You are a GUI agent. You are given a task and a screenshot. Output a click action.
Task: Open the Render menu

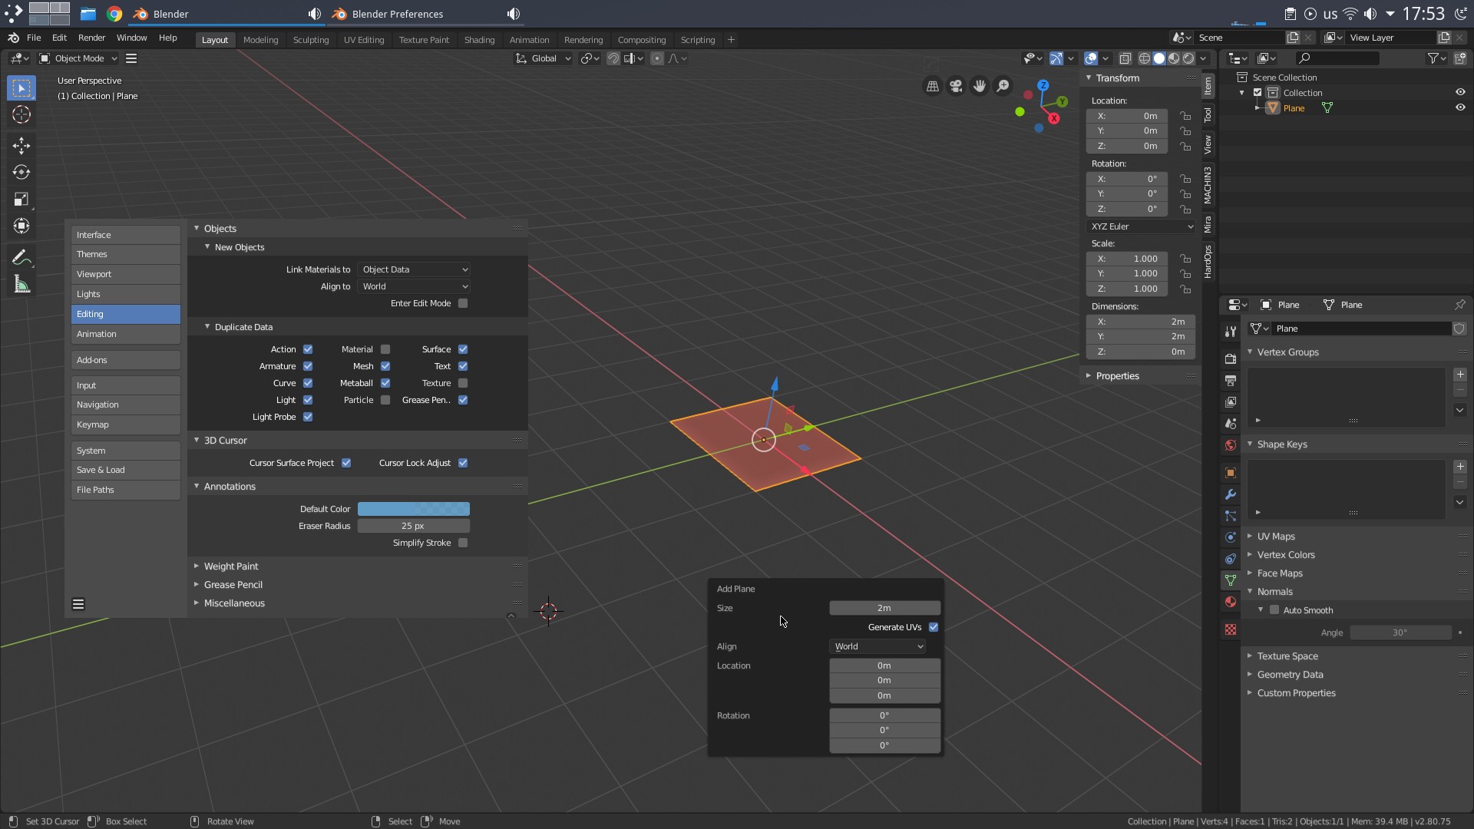coord(91,38)
